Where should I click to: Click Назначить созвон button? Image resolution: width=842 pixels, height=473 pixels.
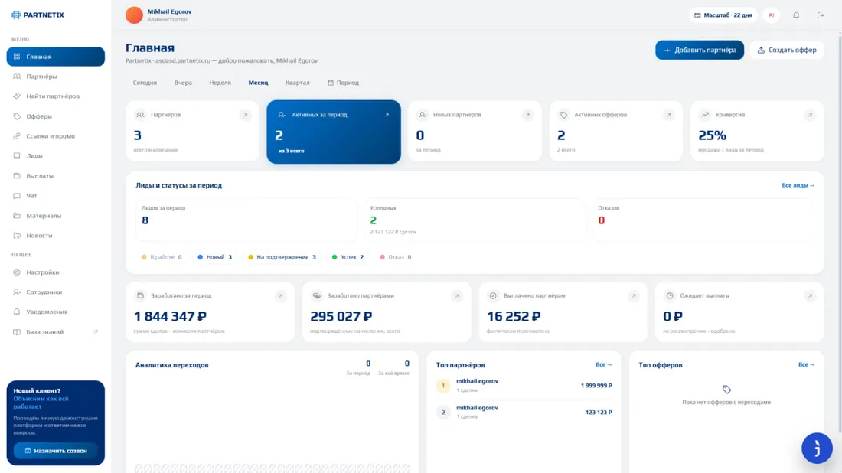tap(56, 451)
